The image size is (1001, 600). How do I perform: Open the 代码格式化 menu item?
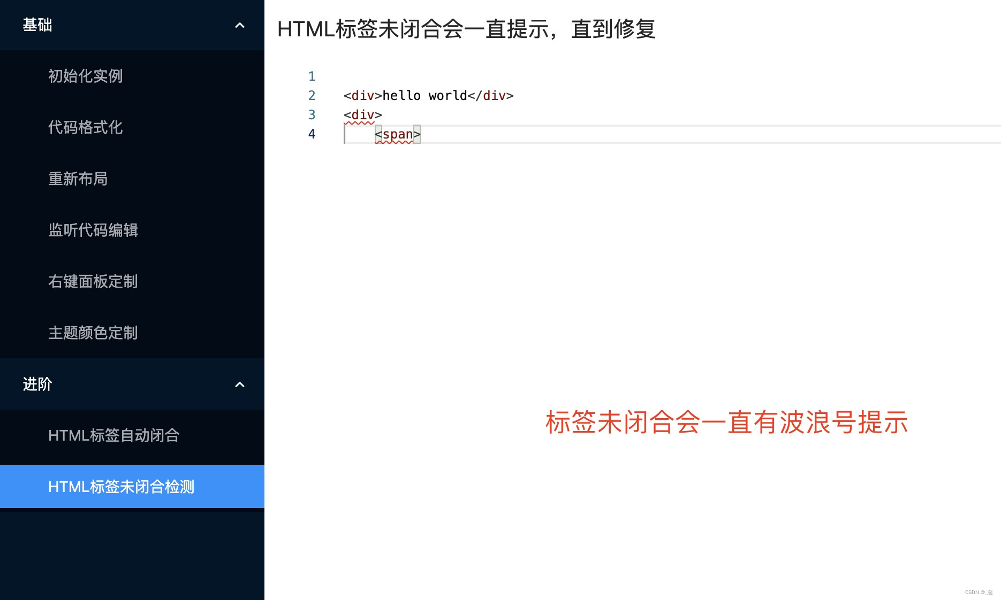point(132,127)
